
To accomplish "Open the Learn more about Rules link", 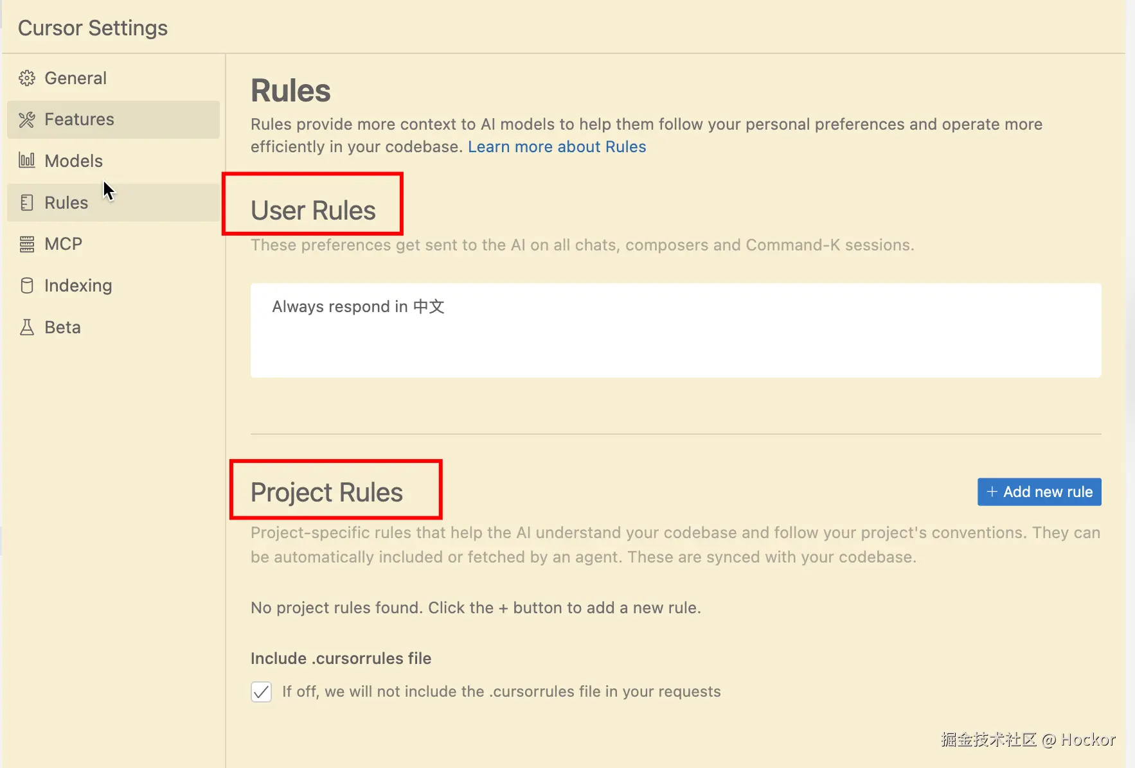I will (557, 147).
